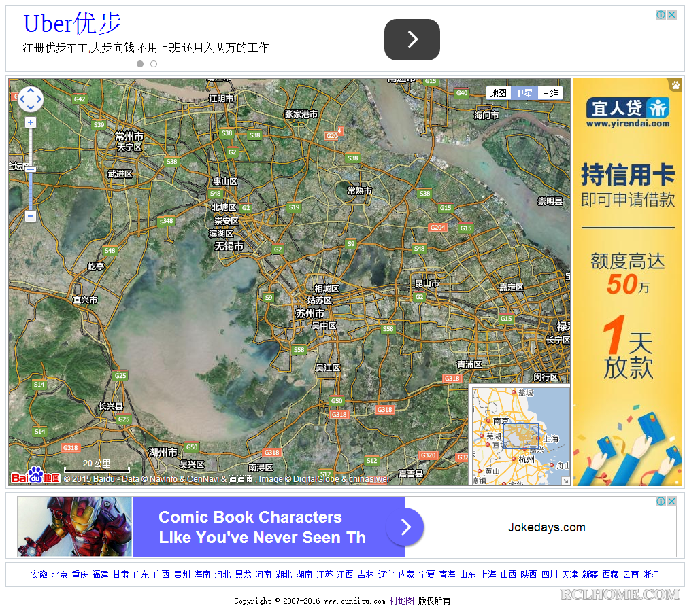Open the 内蒙 province link
This screenshot has width=685, height=611.
(406, 574)
